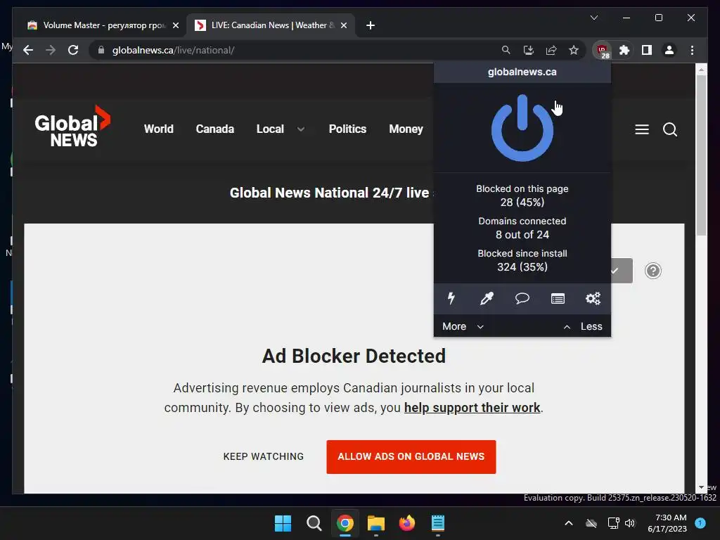Open uBlock element zapper lightning icon
Viewport: 720px width, 540px height.
pos(451,299)
